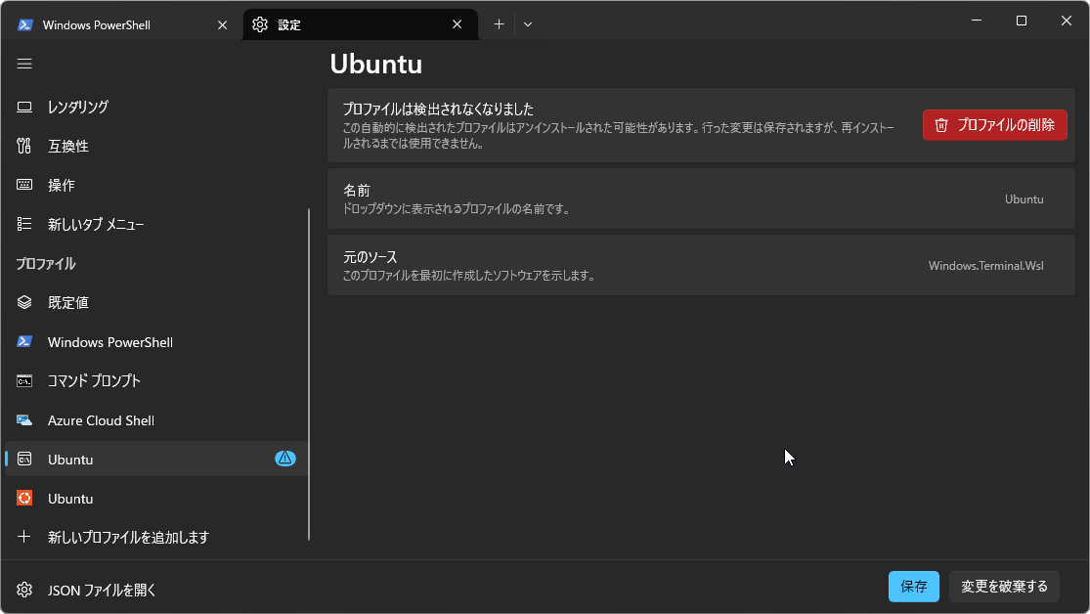Image resolution: width=1090 pixels, height=614 pixels.
Task: Expand the new tab profile dropdown arrow
Action: [x=528, y=24]
